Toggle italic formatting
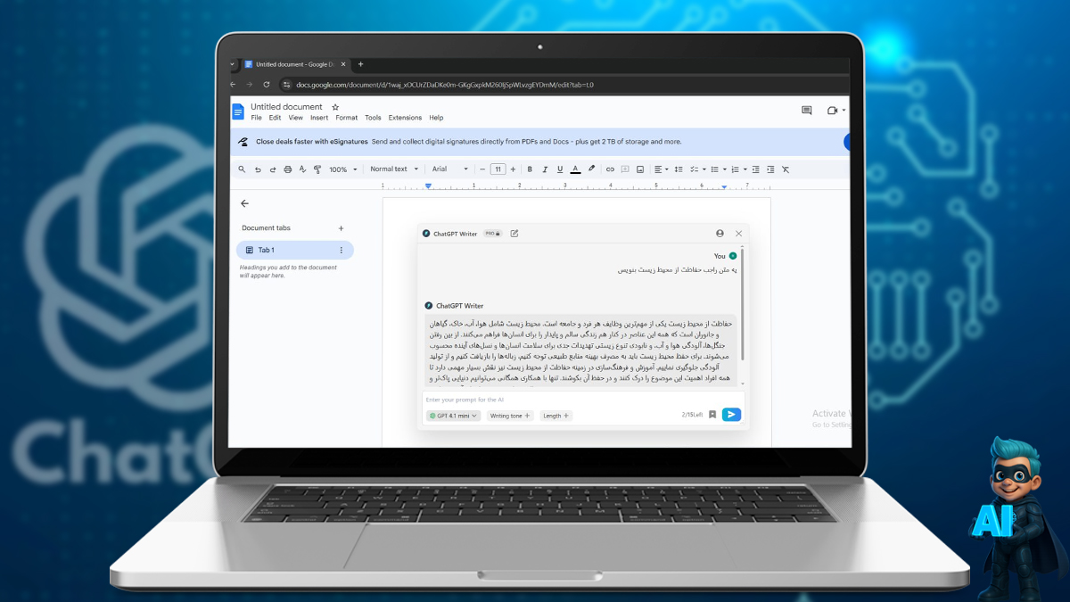 click(x=545, y=169)
